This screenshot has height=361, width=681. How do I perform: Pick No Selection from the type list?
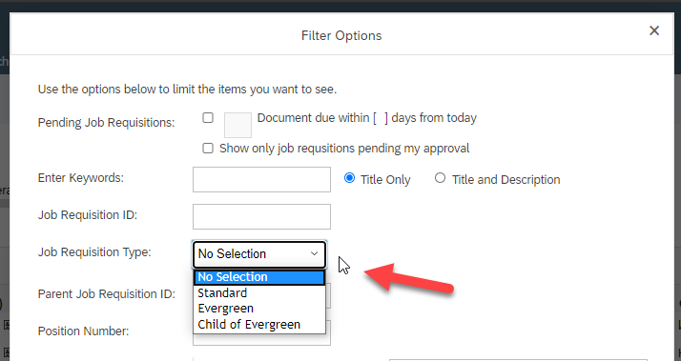[259, 277]
